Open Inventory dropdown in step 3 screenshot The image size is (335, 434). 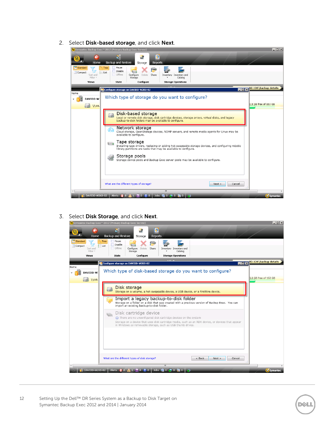166,246
